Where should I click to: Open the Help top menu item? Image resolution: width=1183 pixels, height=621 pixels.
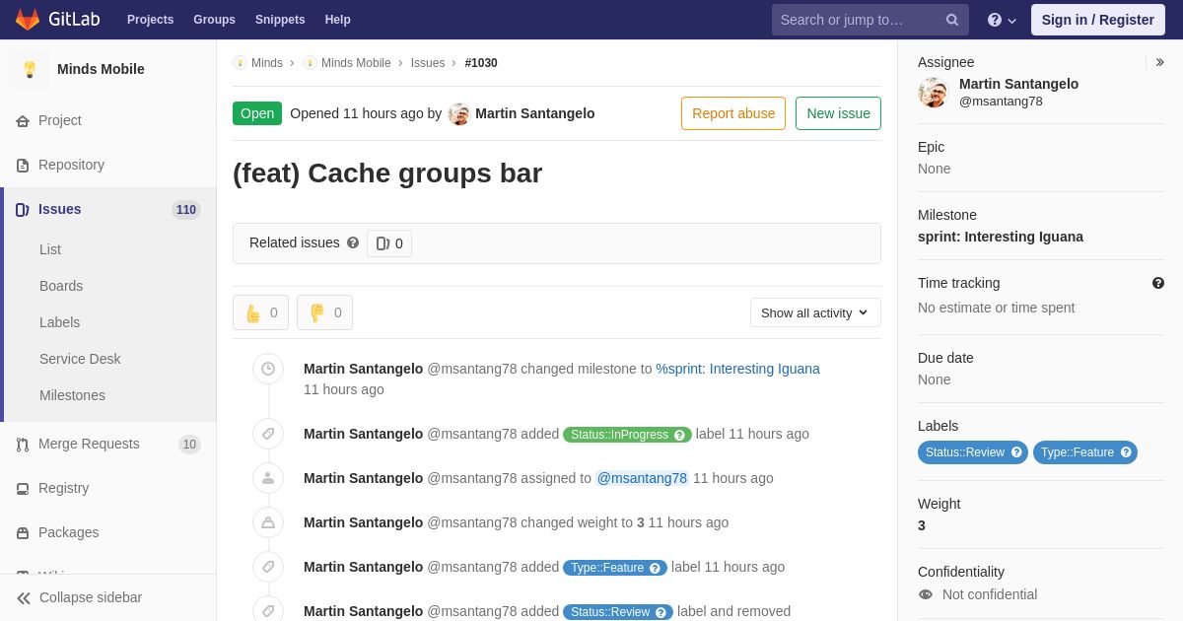pos(338,20)
